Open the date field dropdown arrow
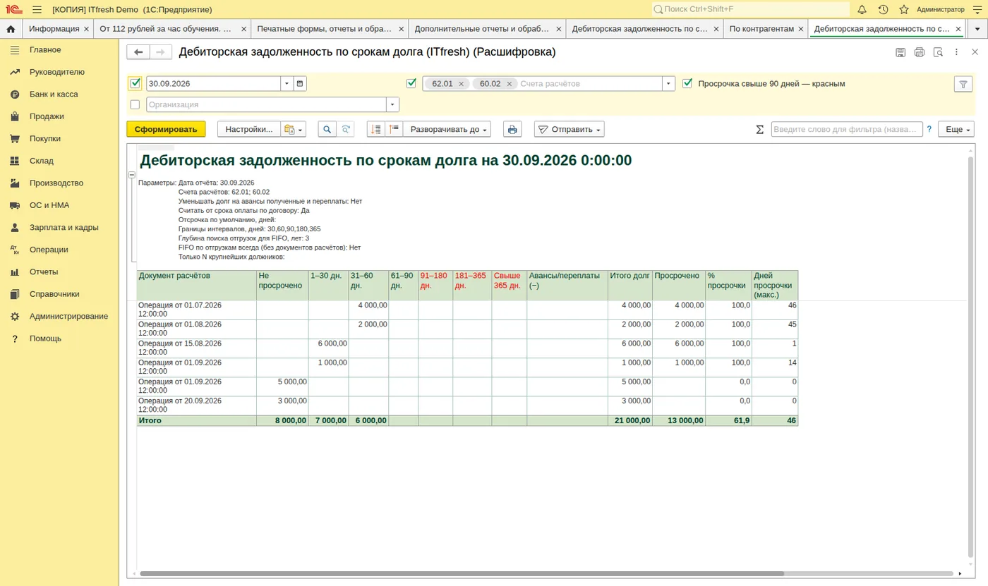 click(x=287, y=83)
